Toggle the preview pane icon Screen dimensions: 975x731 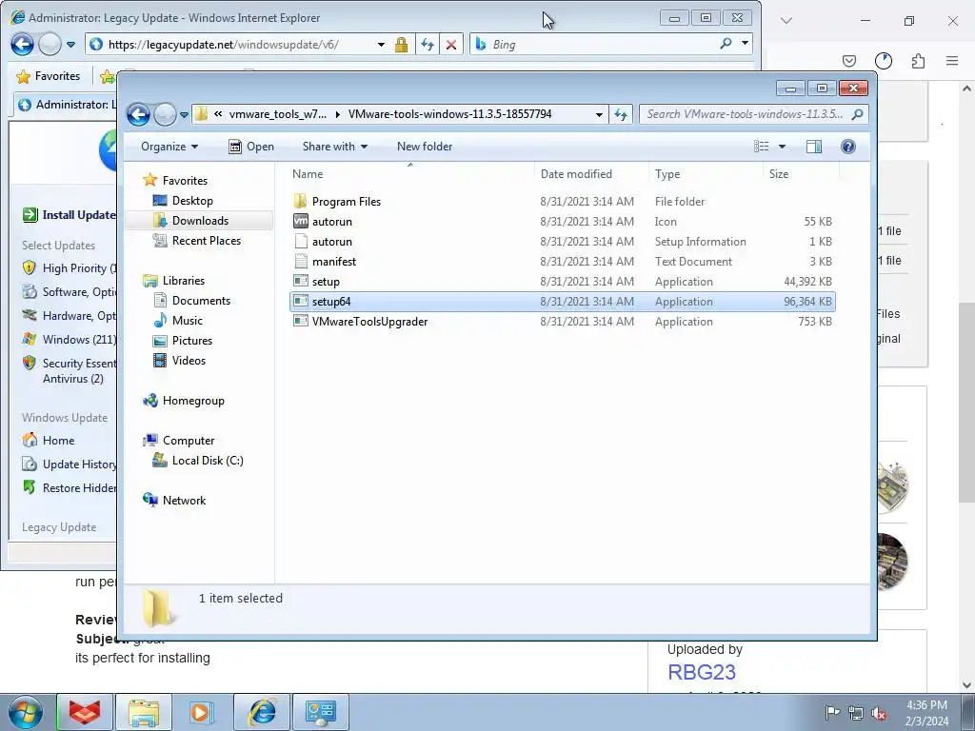tap(814, 147)
